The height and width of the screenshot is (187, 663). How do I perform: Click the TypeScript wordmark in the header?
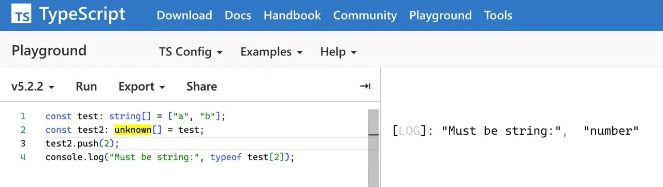82,15
